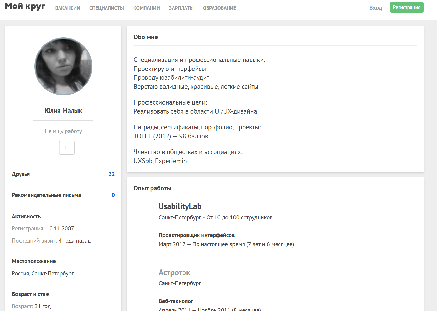Click the green Регистрация button

(x=407, y=7)
